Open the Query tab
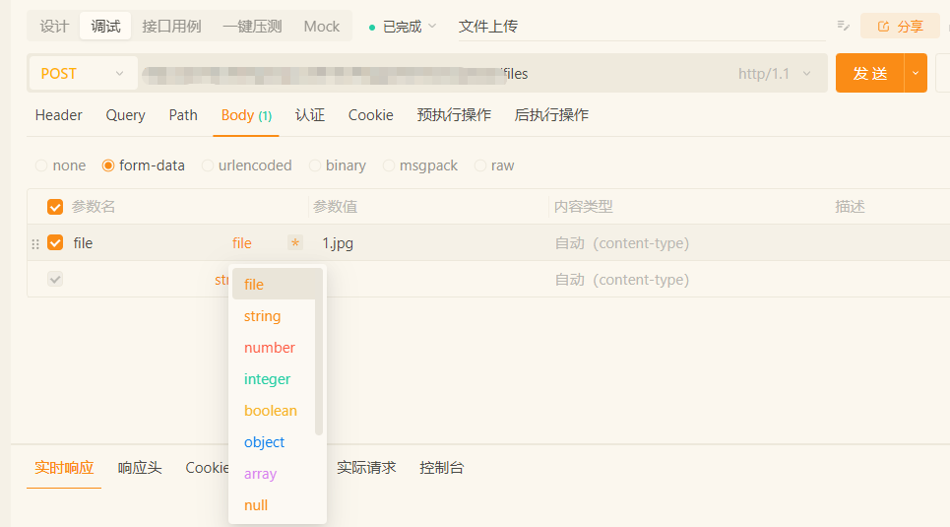 click(x=125, y=115)
